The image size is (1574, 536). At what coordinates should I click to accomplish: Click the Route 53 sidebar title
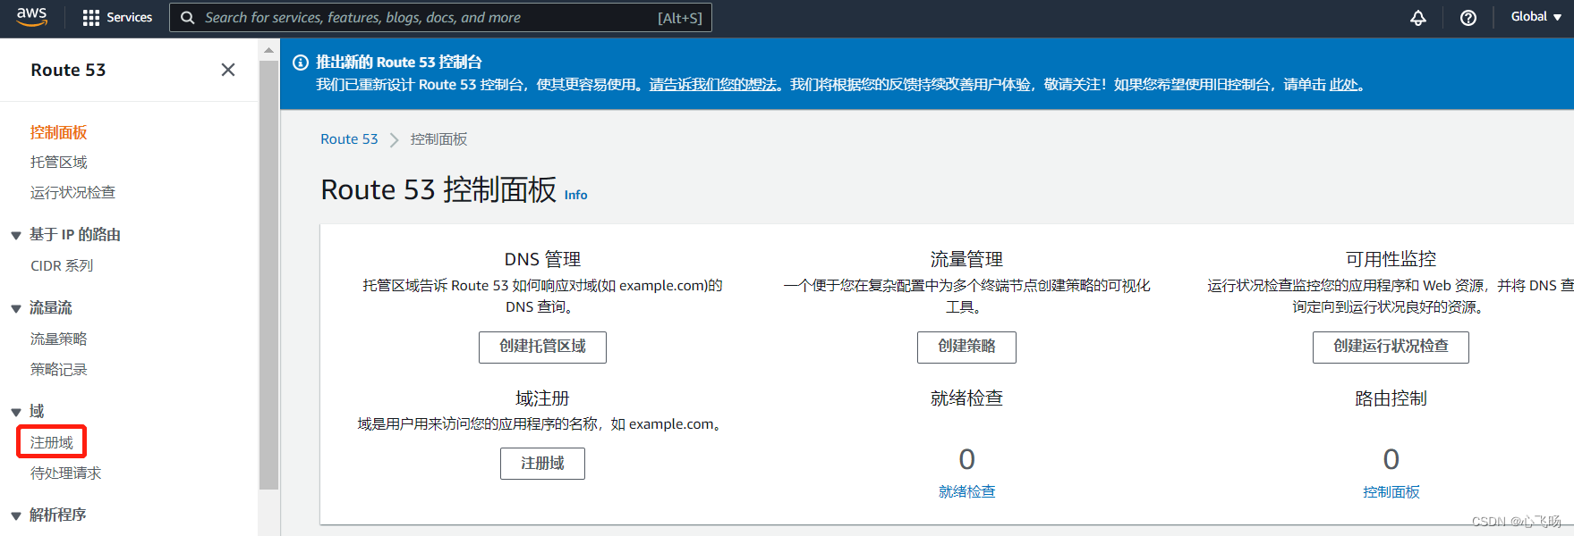click(x=68, y=70)
